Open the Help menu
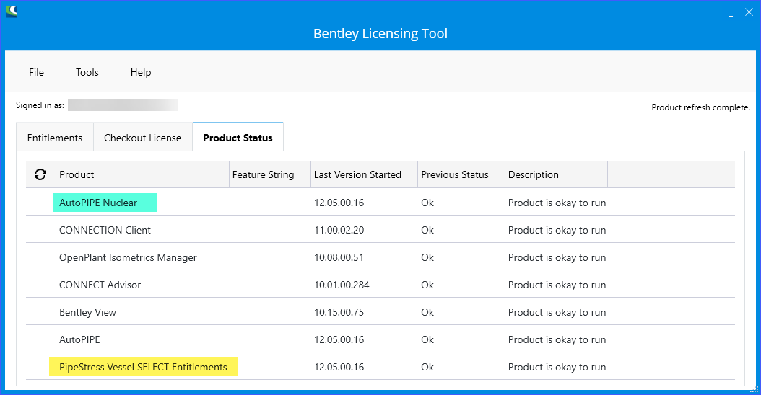Image resolution: width=761 pixels, height=395 pixels. click(141, 72)
